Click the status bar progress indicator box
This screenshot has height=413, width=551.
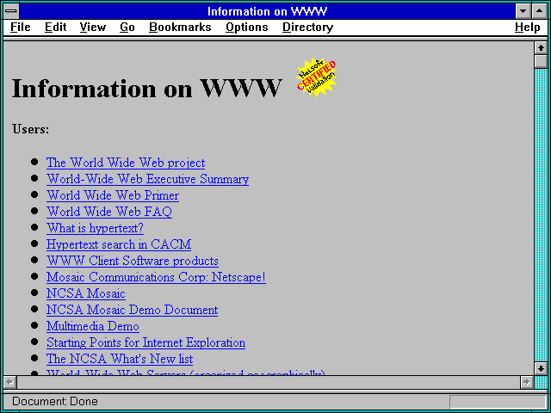[498, 402]
